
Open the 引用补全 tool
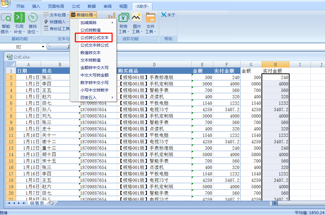(19, 24)
